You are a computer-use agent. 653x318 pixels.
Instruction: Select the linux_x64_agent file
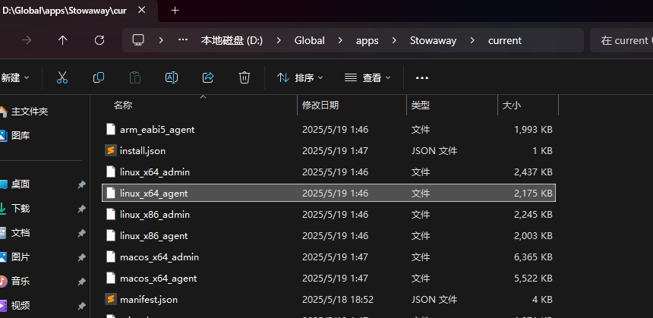click(328, 193)
